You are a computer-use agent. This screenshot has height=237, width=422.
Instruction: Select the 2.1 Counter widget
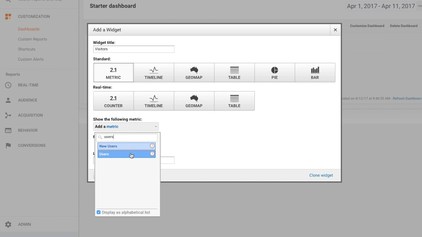tap(113, 101)
